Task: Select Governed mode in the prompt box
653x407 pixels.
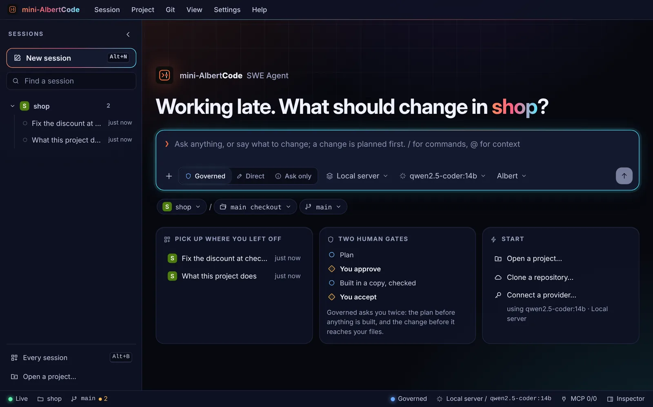Action: pos(205,176)
